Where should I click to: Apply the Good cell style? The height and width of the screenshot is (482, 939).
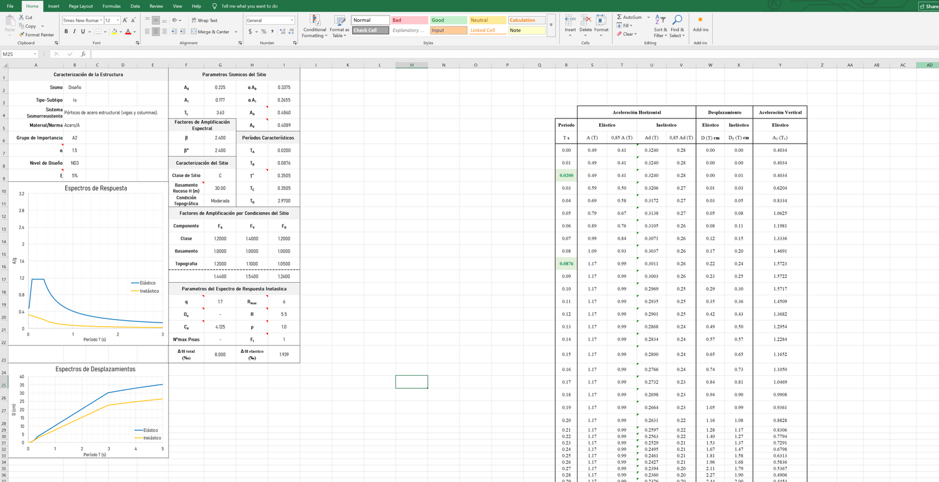(448, 20)
